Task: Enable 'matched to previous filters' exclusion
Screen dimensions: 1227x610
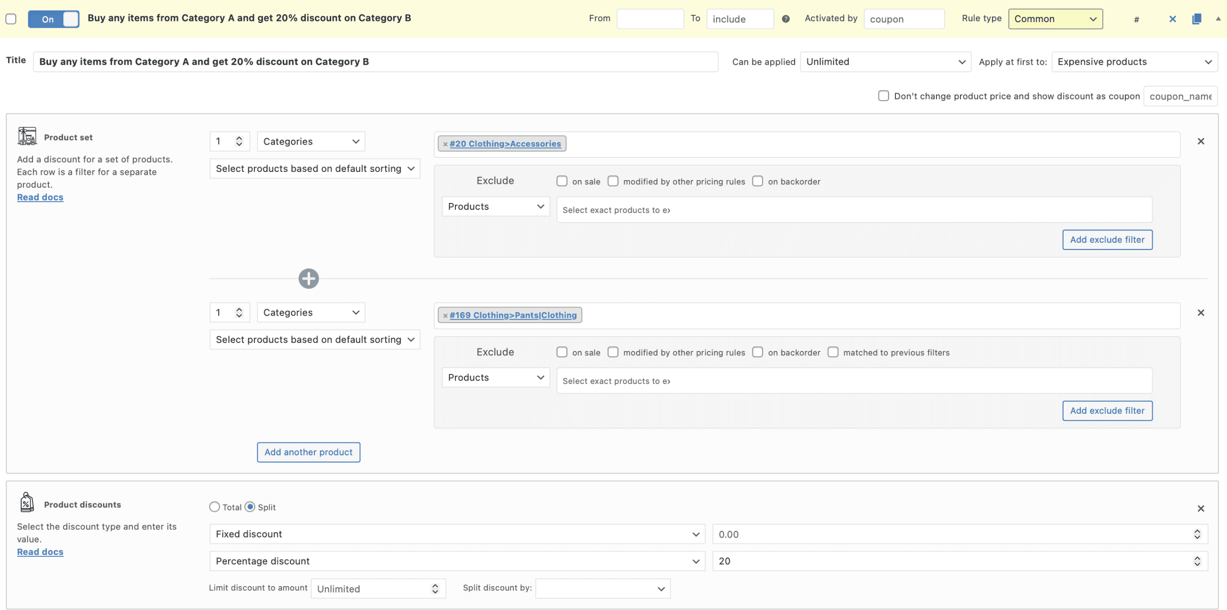Action: pyautogui.click(x=833, y=352)
